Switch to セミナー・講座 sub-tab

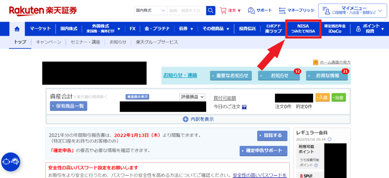click(85, 42)
